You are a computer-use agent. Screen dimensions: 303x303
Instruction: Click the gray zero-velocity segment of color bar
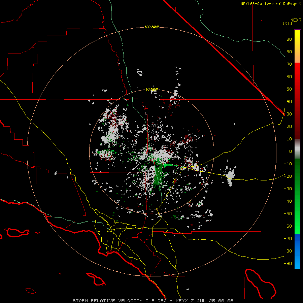(297, 149)
